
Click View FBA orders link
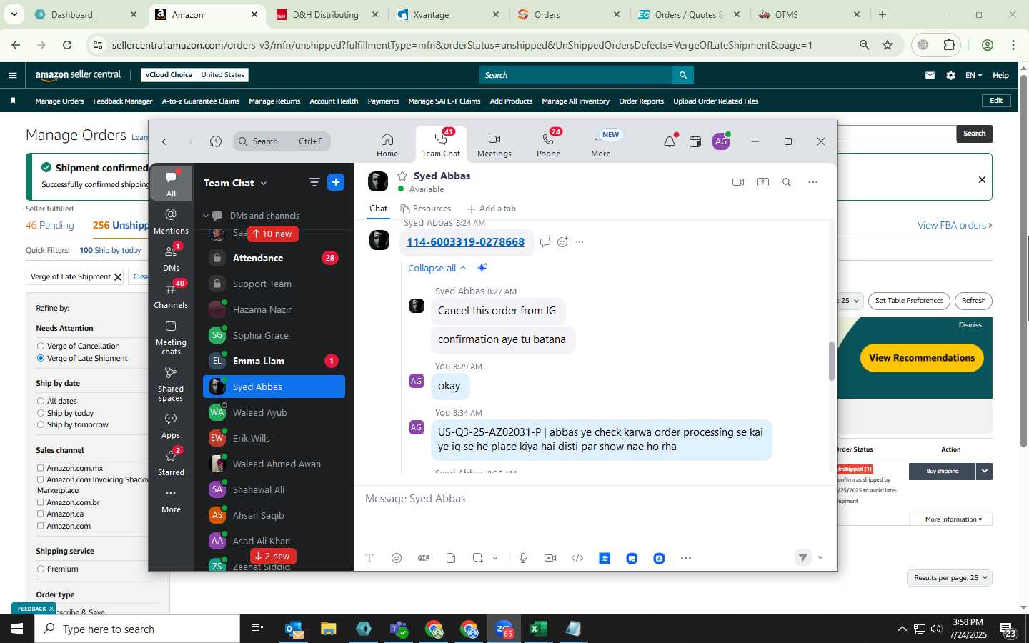(x=955, y=225)
